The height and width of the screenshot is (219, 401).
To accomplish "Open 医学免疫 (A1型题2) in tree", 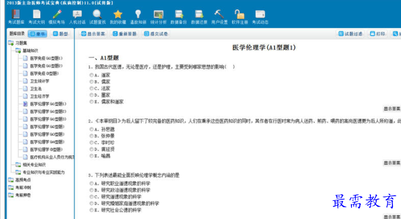I will coord(42,66).
